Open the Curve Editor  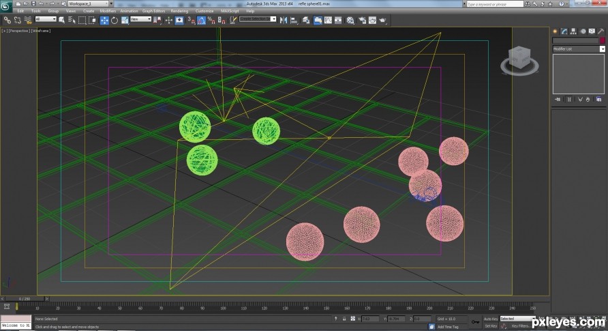[328, 20]
